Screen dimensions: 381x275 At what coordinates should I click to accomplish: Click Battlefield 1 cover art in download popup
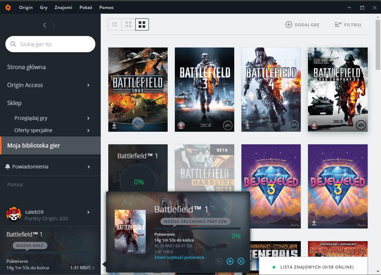[130, 232]
